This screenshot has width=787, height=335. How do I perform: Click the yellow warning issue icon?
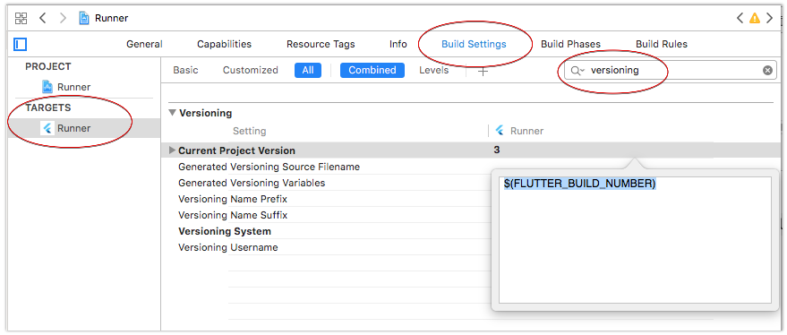pos(755,19)
